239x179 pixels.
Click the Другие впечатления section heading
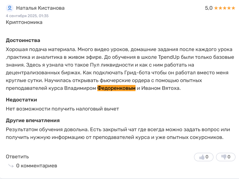(33, 121)
